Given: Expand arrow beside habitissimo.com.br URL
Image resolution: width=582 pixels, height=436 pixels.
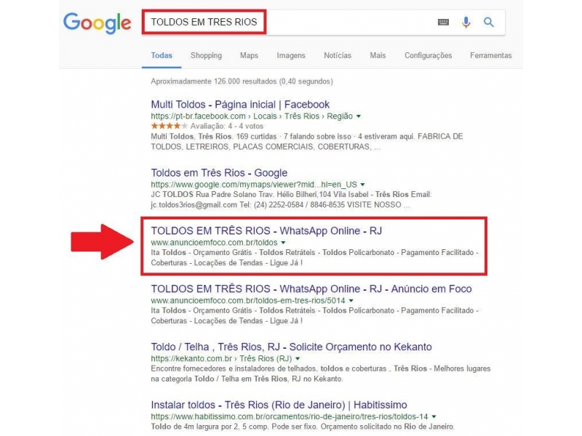Looking at the screenshot, I should (x=434, y=416).
